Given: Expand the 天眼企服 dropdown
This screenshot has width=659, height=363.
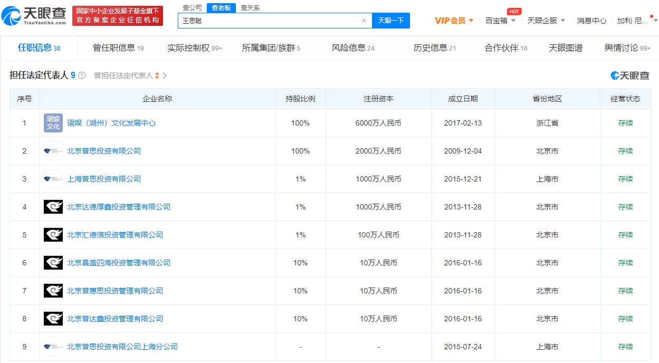Looking at the screenshot, I should pos(562,21).
